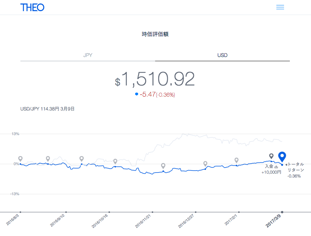Click the gray pin on the 2017/2/1 axis dot
This screenshot has height=236, width=311.
(x=236, y=160)
